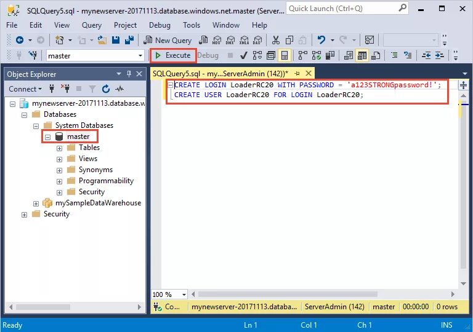Screen dimensions: 473x332
Task: Click the Parse checkmark icon
Action: point(244,55)
